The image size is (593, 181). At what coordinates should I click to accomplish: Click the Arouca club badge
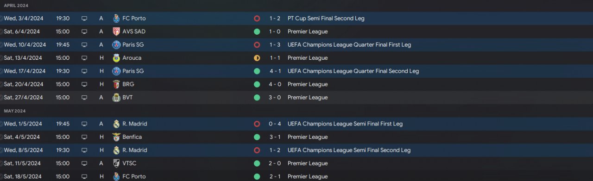[x=116, y=58]
